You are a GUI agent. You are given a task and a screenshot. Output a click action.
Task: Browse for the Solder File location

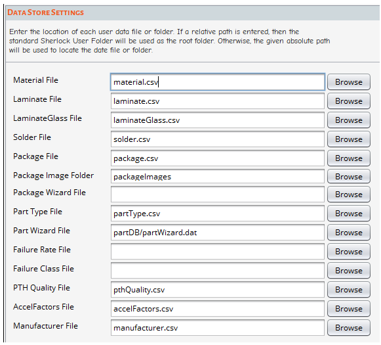point(349,139)
